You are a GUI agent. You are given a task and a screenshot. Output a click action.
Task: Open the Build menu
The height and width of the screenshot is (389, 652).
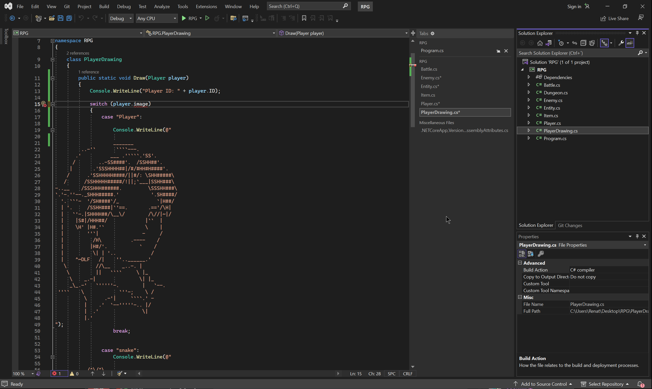point(104,6)
